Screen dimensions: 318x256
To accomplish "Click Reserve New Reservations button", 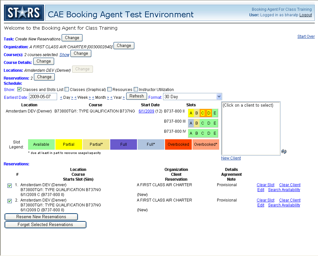I will (41, 217).
